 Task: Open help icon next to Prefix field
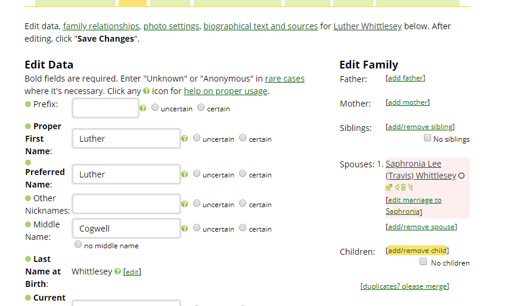142,108
